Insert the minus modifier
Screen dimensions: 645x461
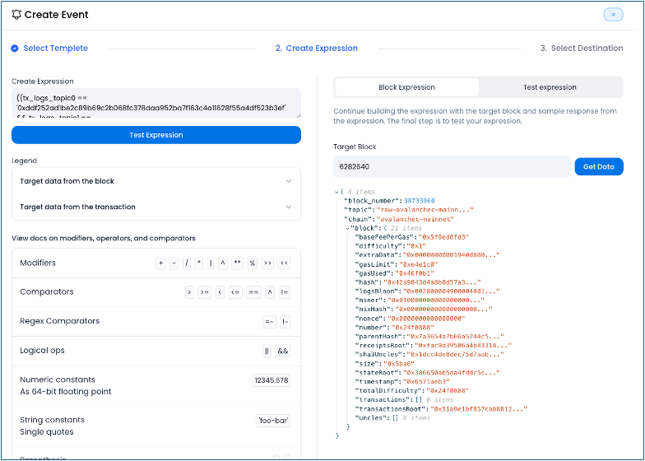pos(174,263)
